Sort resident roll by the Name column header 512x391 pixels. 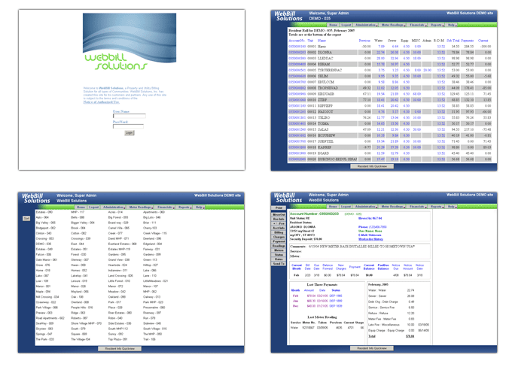pos(322,41)
